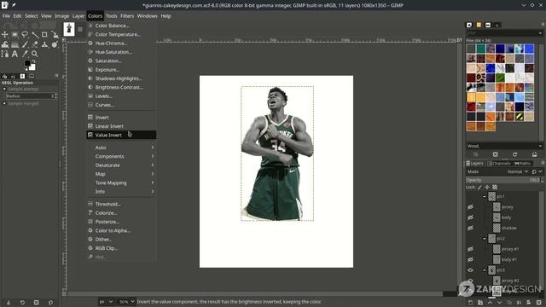
Task: Select the Eraser tool
Action: 35,44
